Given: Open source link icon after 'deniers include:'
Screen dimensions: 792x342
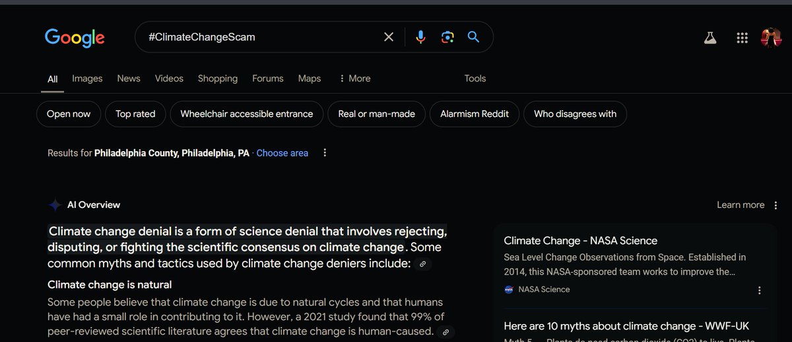Looking at the screenshot, I should tap(423, 264).
